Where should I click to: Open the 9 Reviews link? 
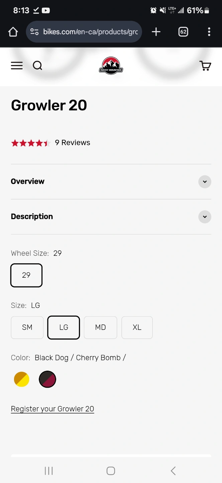[73, 143]
